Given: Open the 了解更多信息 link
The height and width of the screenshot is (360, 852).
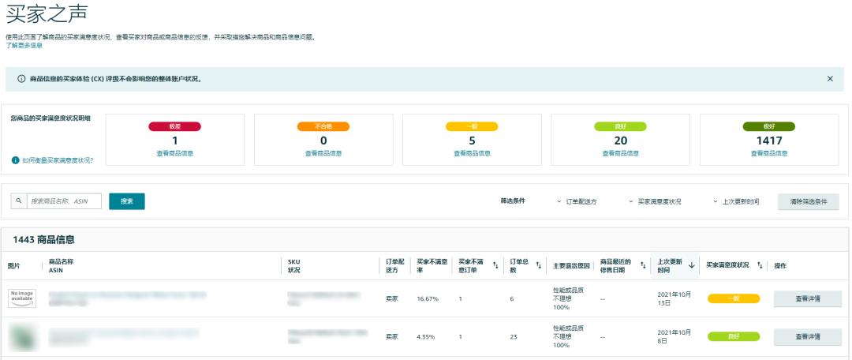Looking at the screenshot, I should point(24,46).
